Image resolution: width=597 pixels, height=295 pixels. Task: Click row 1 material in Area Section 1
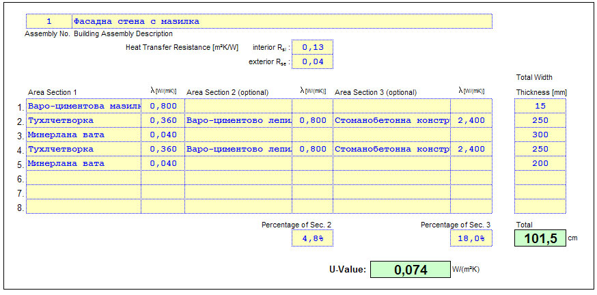83,106
